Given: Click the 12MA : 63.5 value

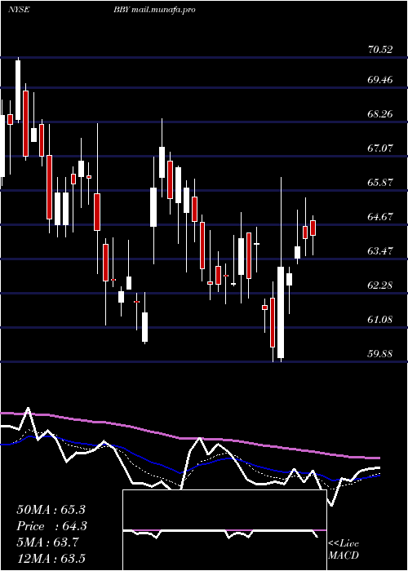Looking at the screenshot, I should tap(51, 559).
